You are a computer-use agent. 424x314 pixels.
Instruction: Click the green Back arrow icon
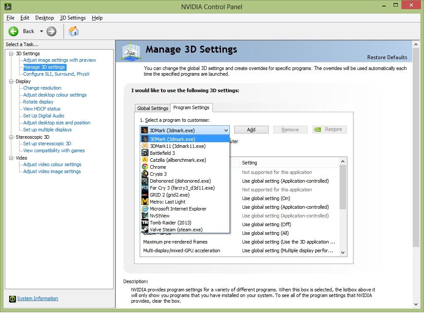(13, 31)
